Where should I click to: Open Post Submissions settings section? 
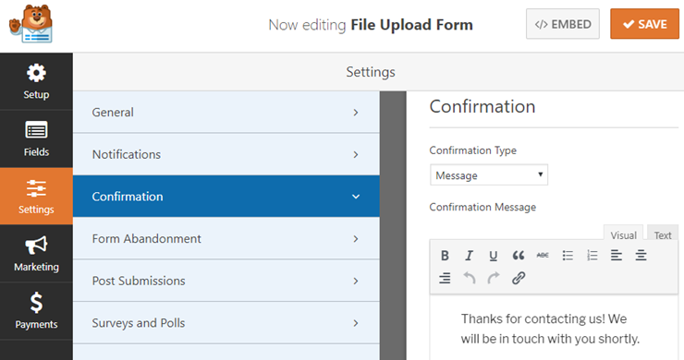click(x=226, y=282)
